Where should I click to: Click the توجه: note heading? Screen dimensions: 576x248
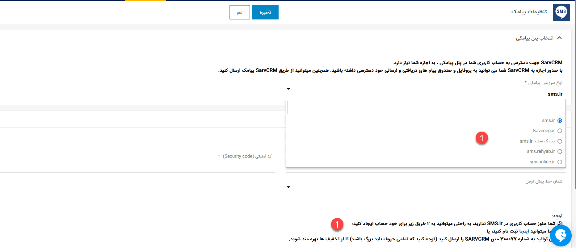(x=557, y=216)
